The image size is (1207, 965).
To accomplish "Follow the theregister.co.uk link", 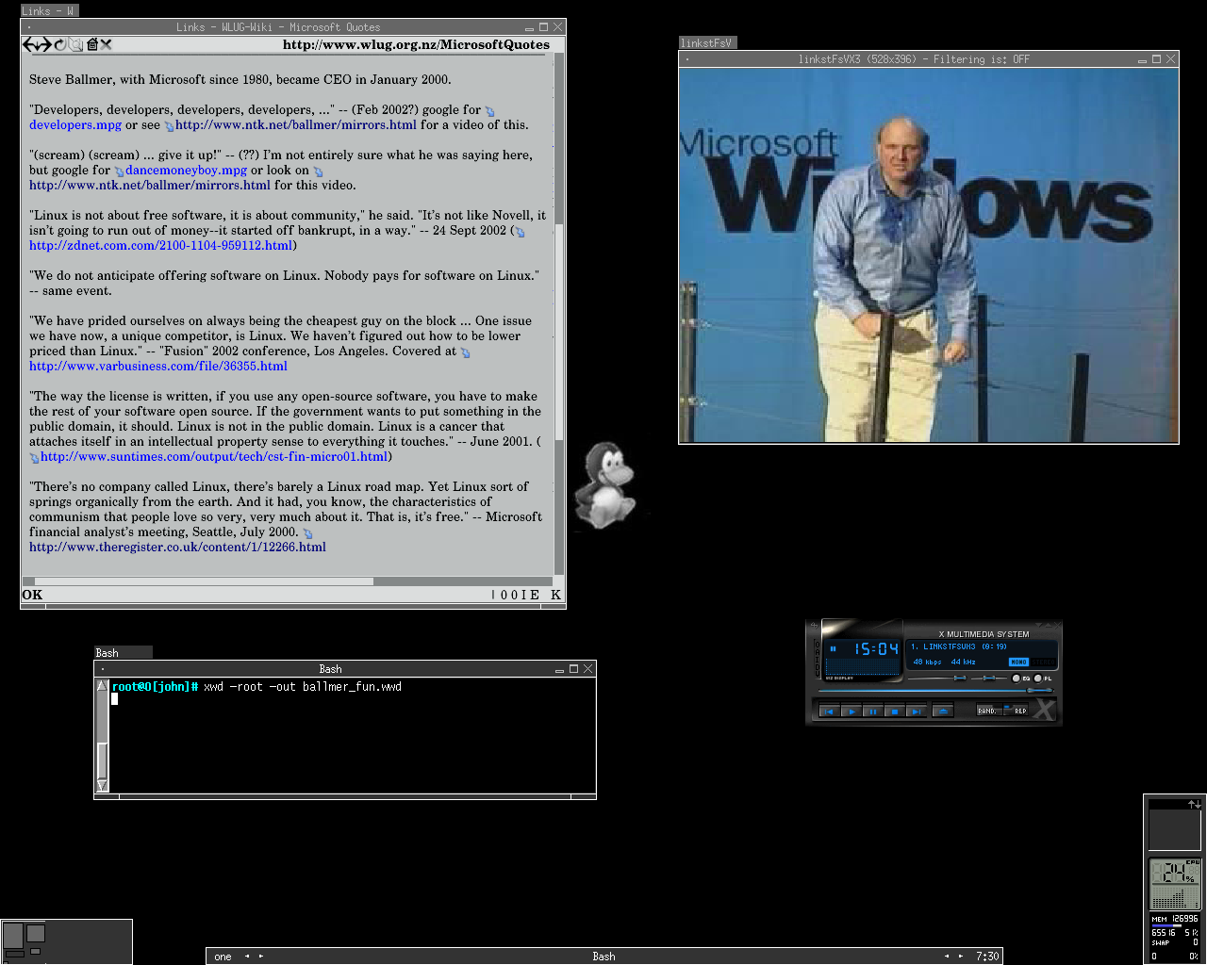I will [177, 547].
